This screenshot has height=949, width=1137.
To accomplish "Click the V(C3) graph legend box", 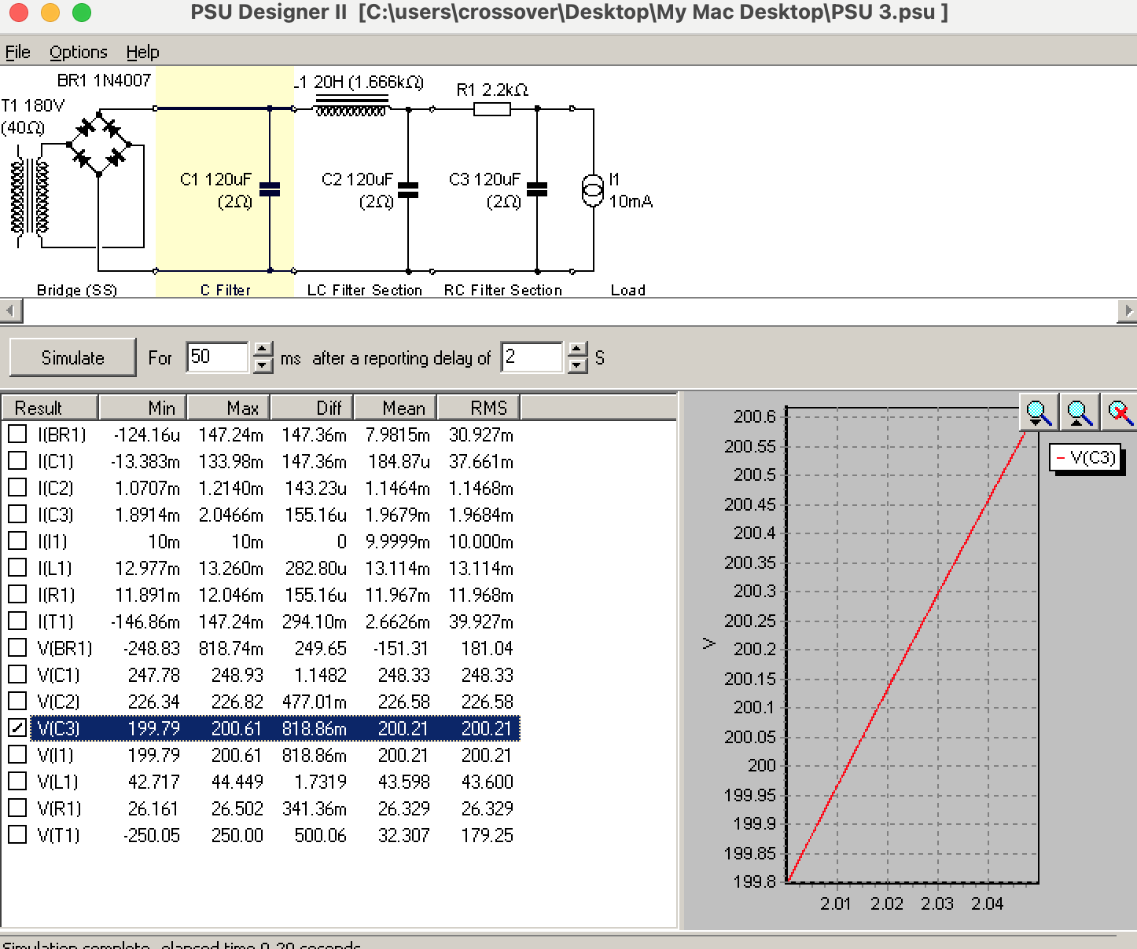I will click(1086, 458).
